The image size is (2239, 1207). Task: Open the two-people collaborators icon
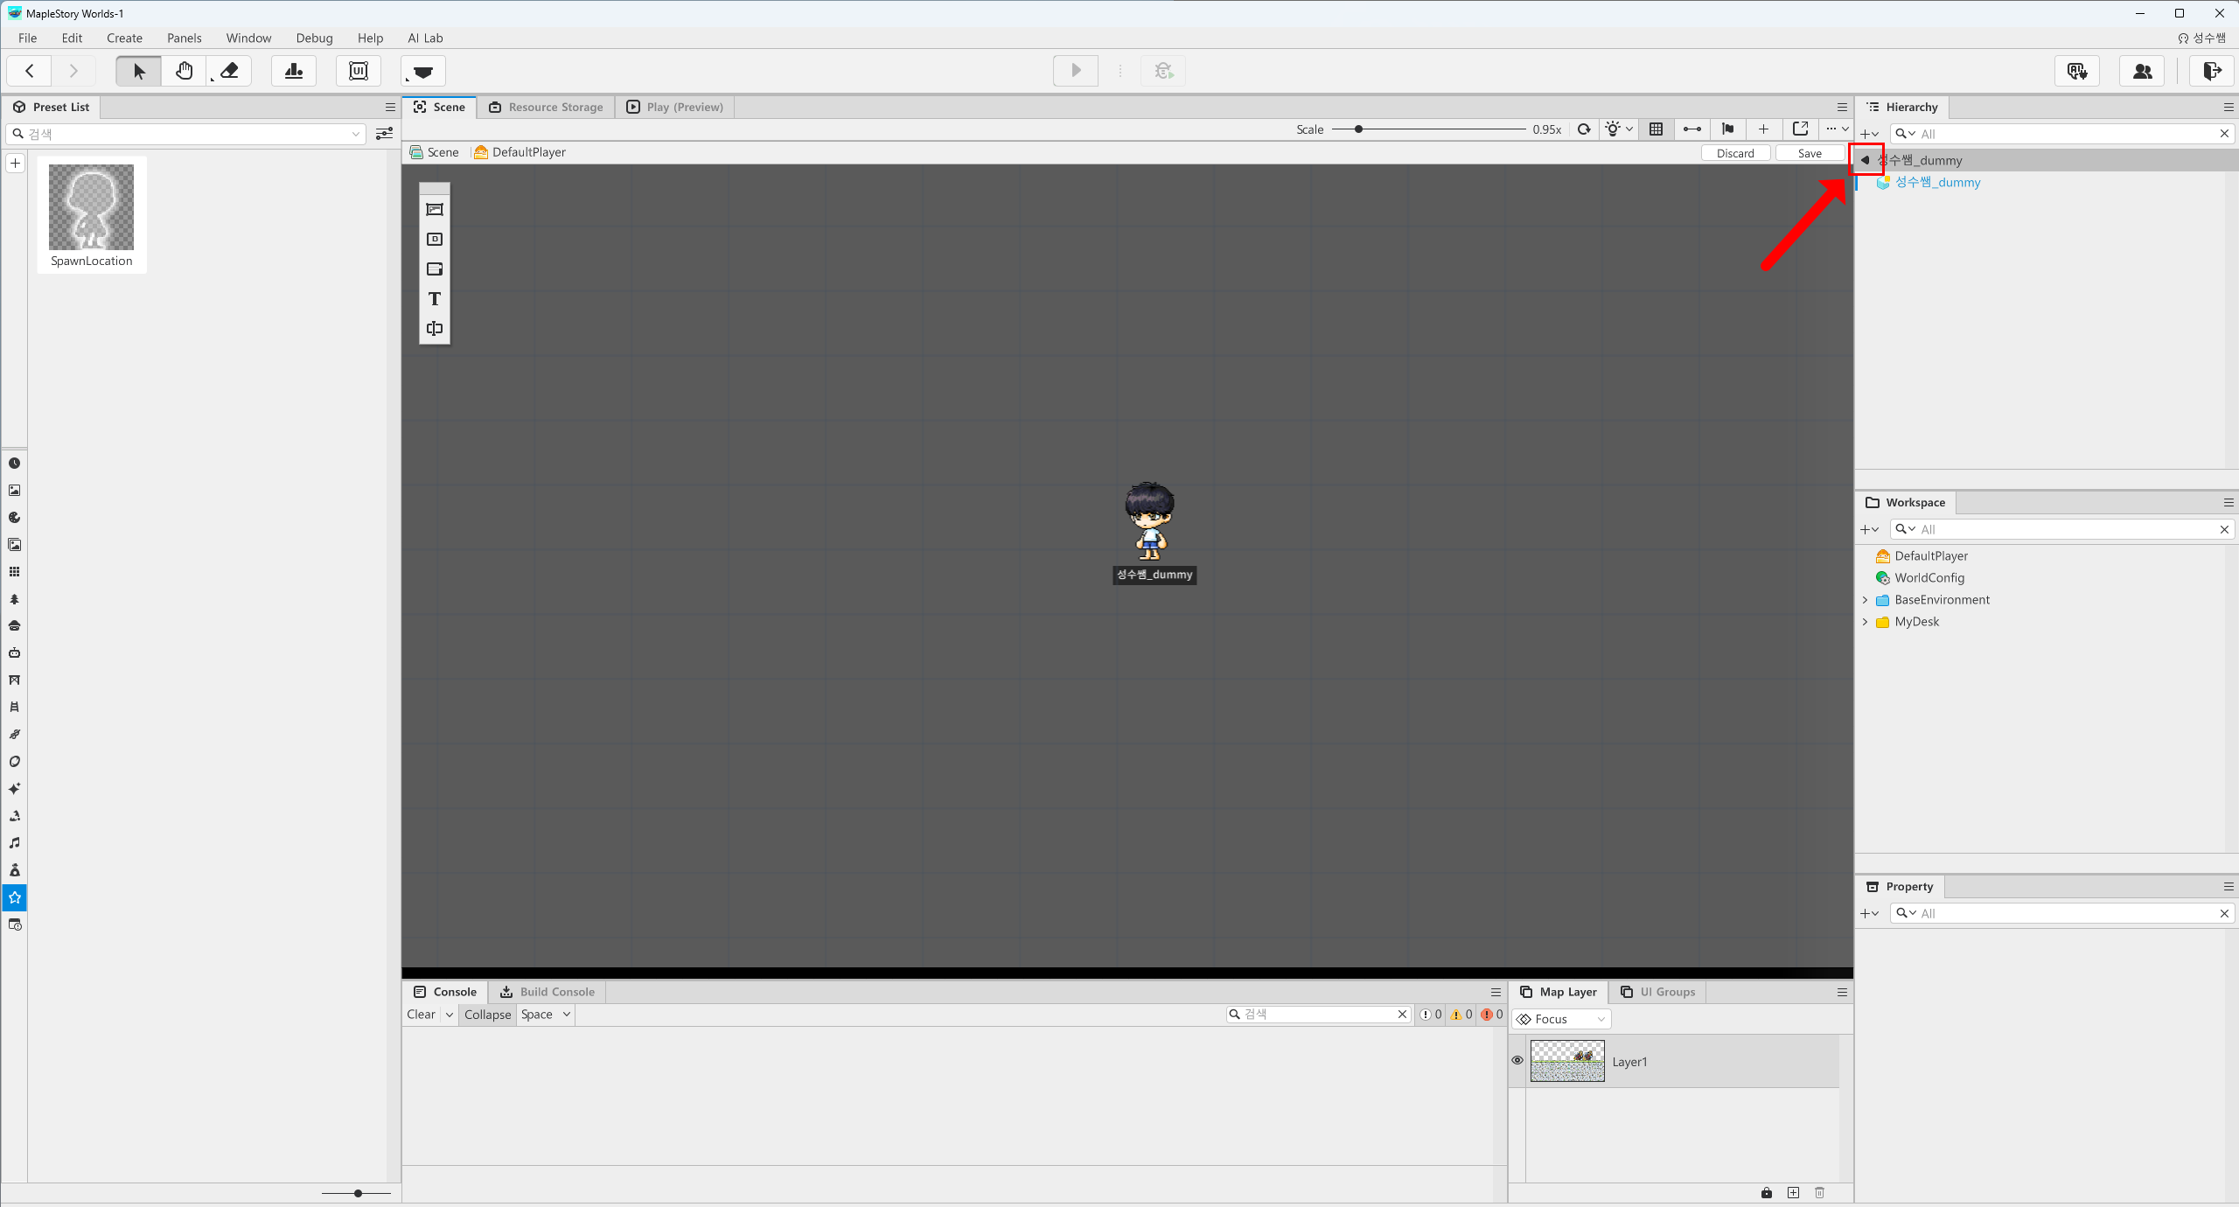coord(2142,71)
